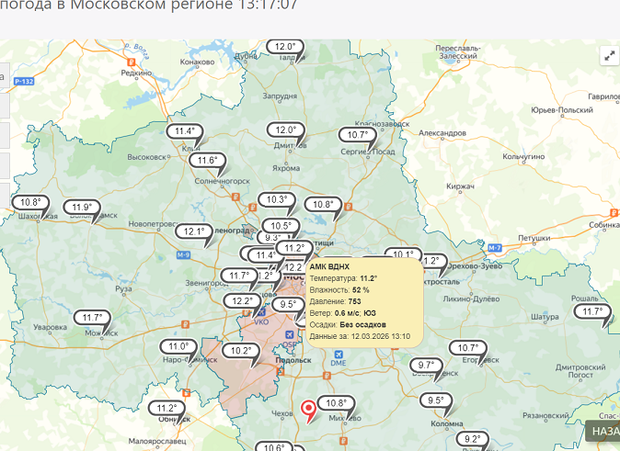
Task: Select the 12.1° weather station marker
Action: (x=194, y=231)
